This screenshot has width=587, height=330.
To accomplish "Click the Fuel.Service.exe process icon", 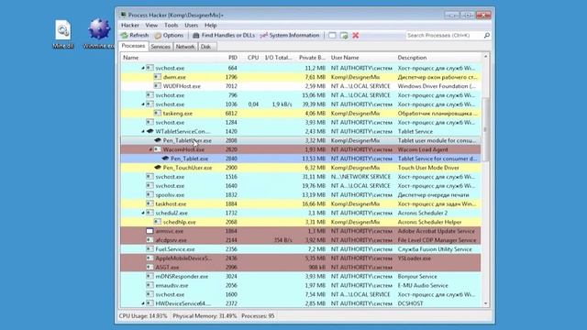I will coord(150,248).
